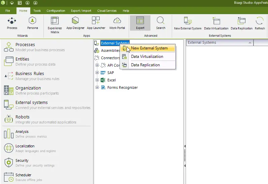
Task: Open the File menu
Action: (x=8, y=10)
